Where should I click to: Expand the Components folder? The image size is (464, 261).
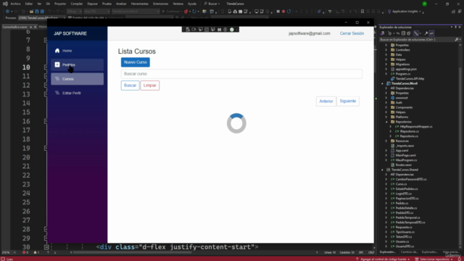[x=386, y=107]
